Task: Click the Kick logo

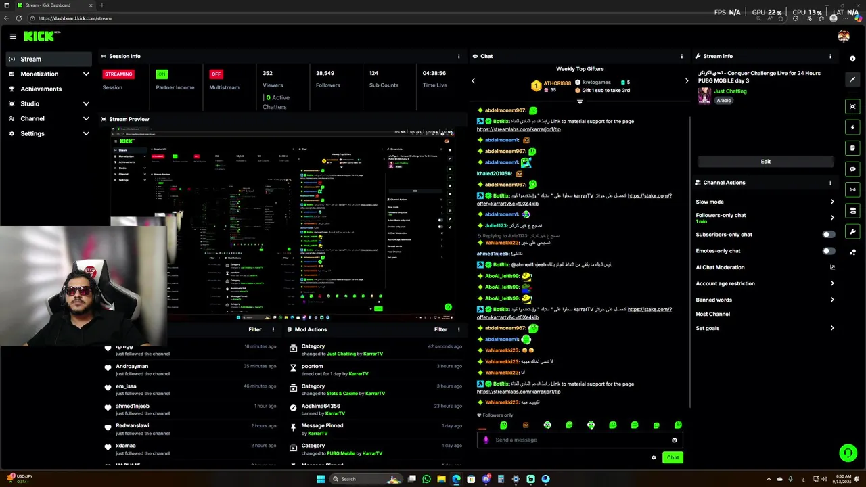Action: 42,37
